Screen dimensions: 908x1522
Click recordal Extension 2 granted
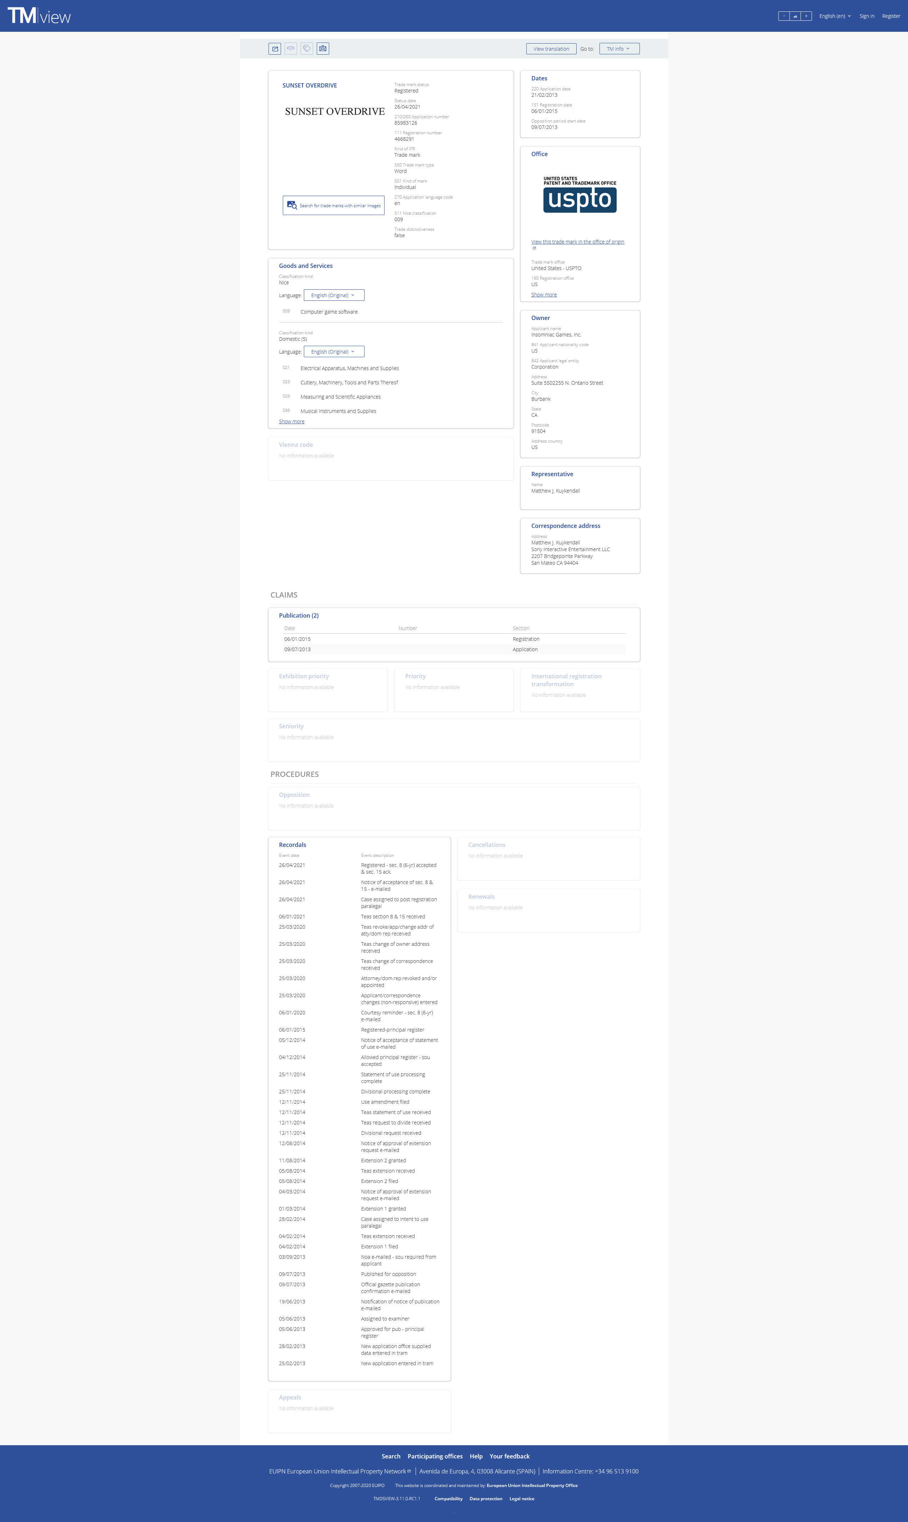tap(383, 1160)
